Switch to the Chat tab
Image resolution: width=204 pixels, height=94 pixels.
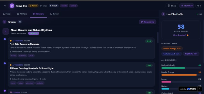coord(7,14)
